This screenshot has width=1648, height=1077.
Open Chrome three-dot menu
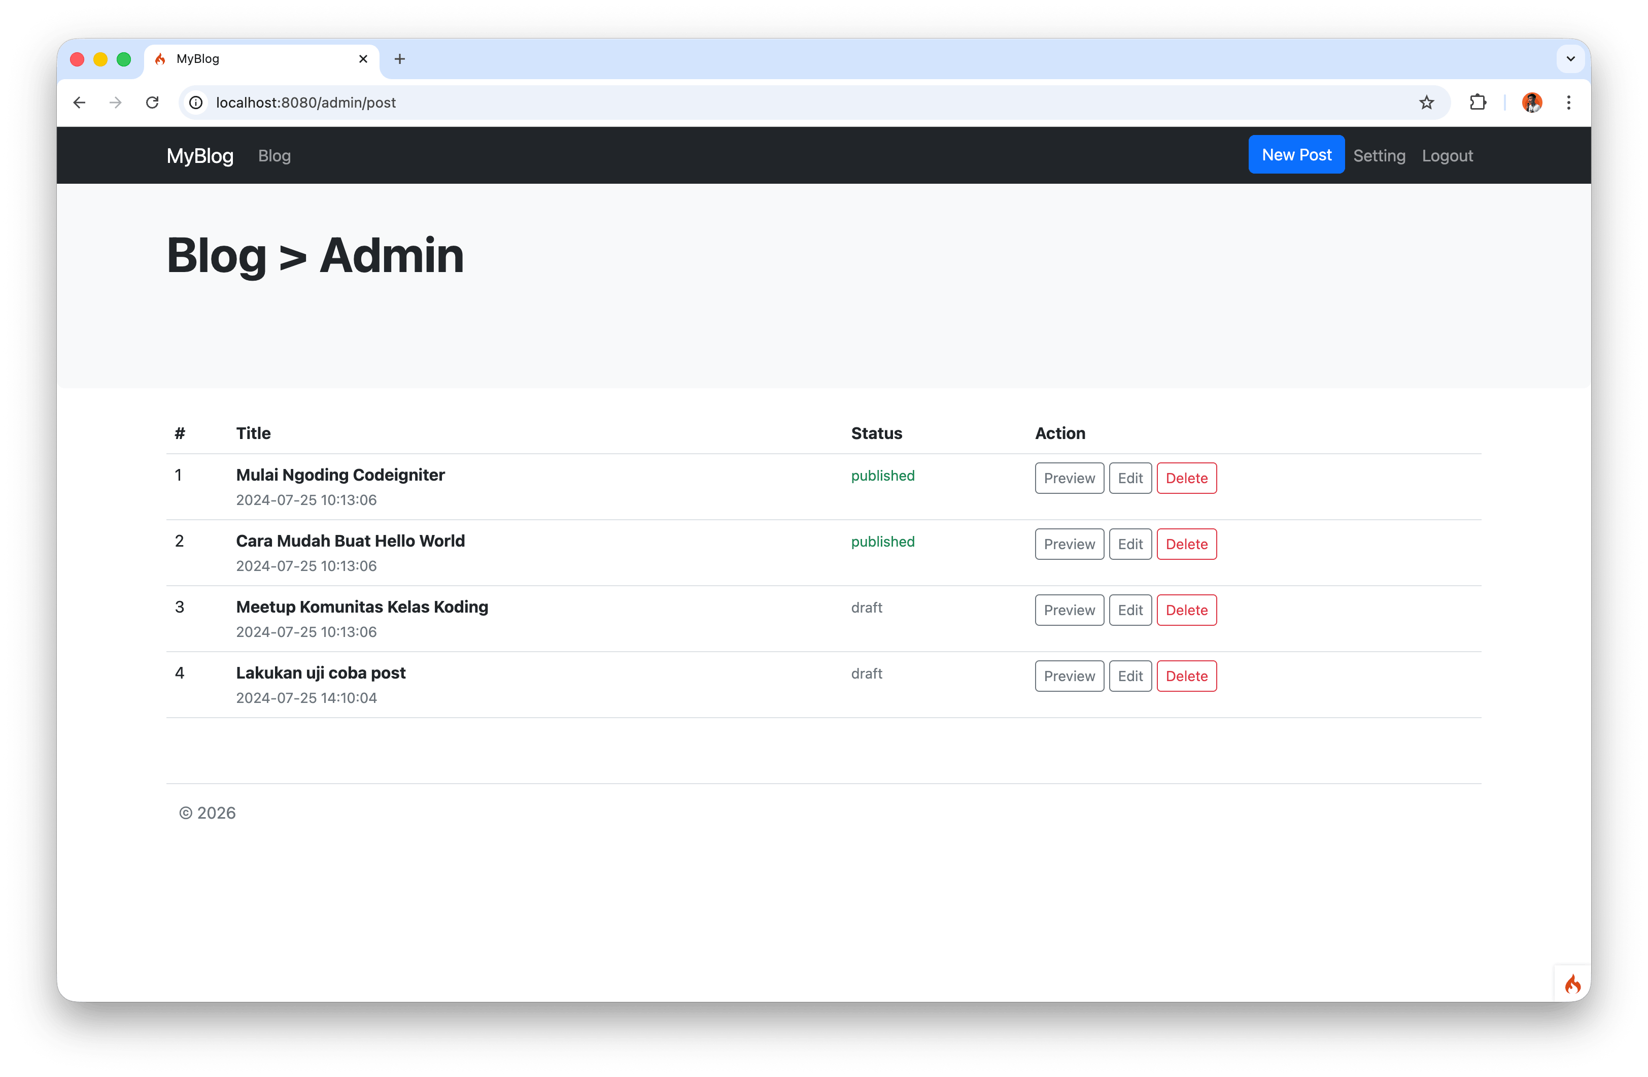pyautogui.click(x=1568, y=103)
